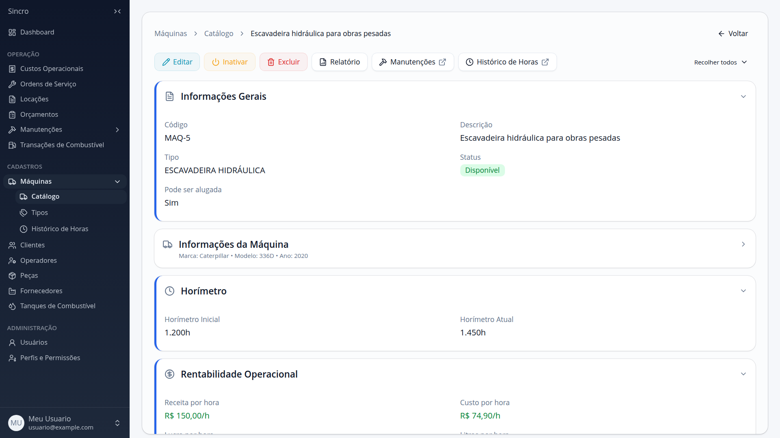Open the Meu Usuario account menu
The height and width of the screenshot is (438, 780).
pos(65,423)
